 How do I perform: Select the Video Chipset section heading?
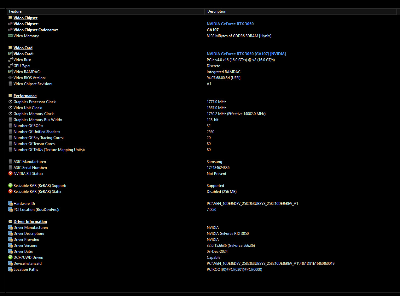pos(25,18)
